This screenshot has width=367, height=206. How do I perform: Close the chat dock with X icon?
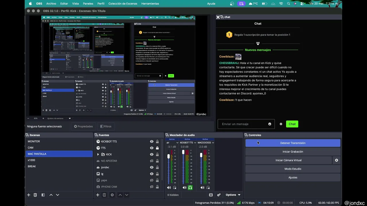click(218, 17)
